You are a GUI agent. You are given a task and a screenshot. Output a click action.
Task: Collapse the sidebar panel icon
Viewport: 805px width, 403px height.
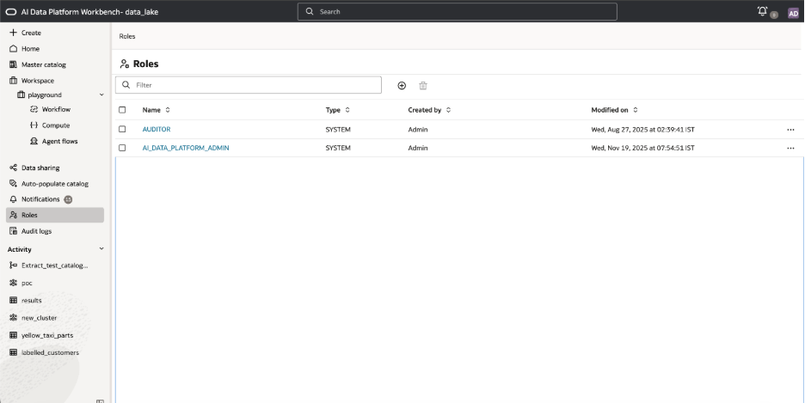[x=101, y=400]
